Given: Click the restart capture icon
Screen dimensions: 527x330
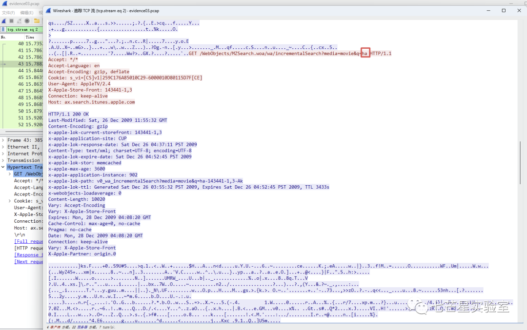Looking at the screenshot, I should (x=19, y=21).
